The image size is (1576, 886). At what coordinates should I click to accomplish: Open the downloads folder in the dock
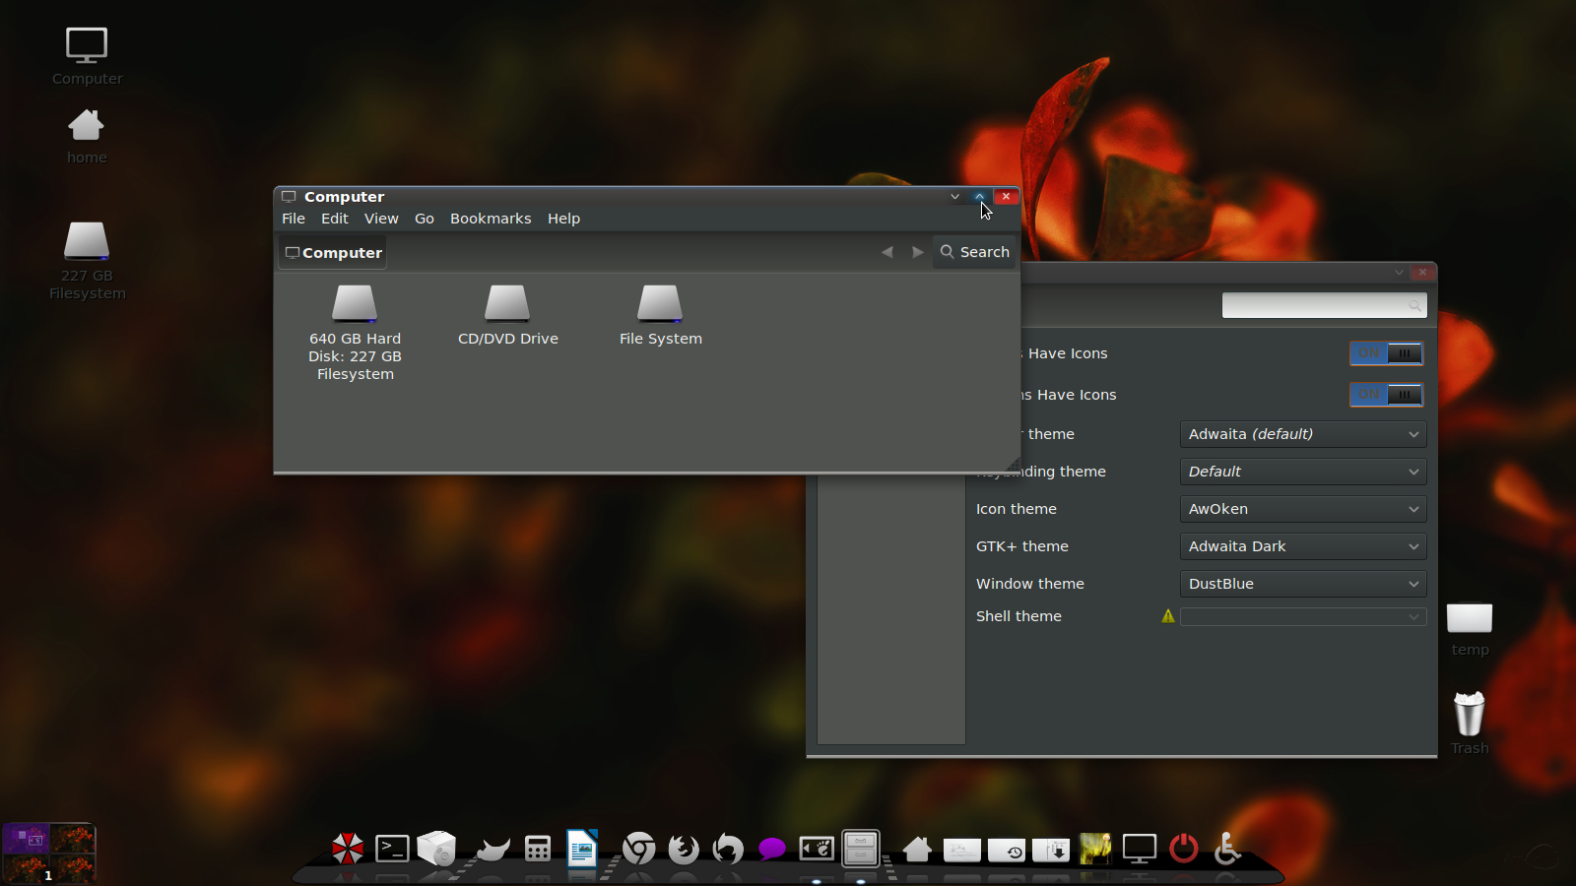pos(1051,850)
